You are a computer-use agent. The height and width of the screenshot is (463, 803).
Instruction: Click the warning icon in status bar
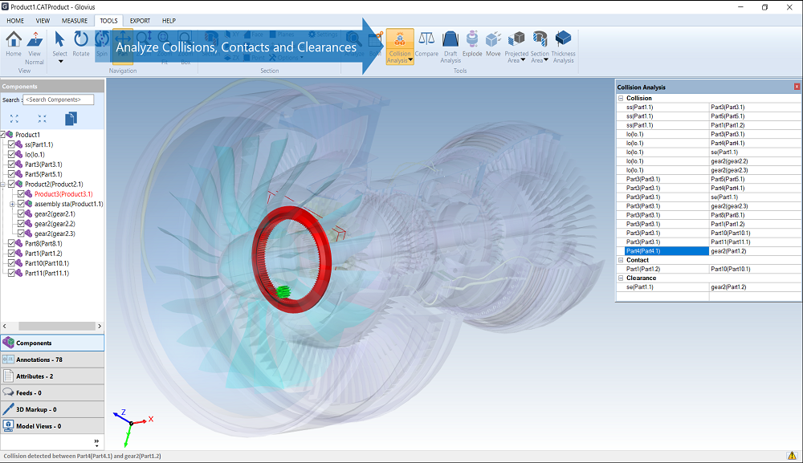(x=792, y=455)
